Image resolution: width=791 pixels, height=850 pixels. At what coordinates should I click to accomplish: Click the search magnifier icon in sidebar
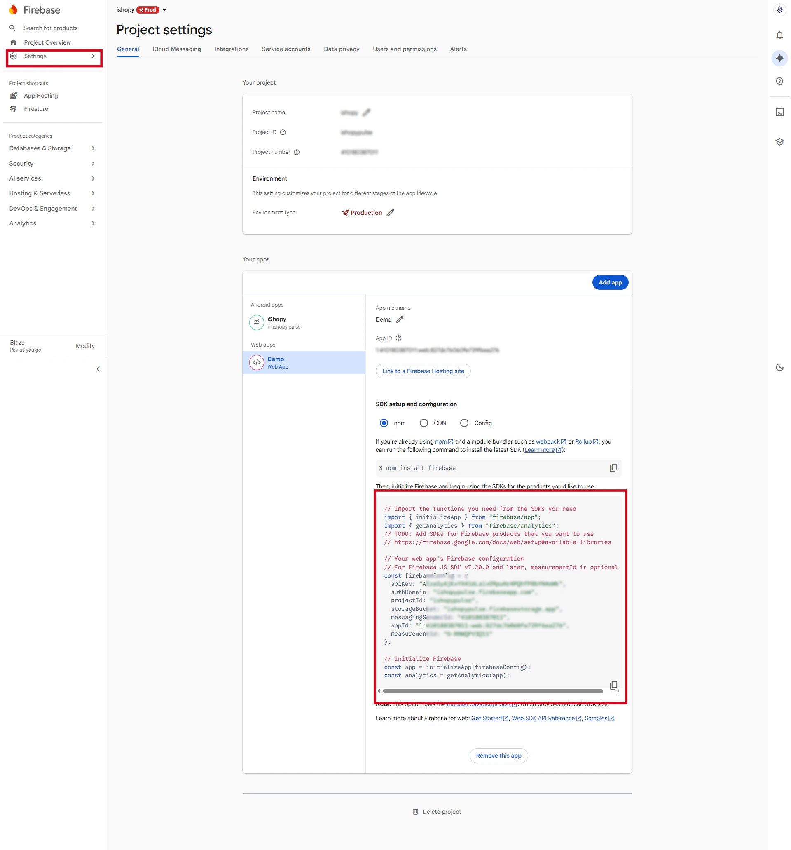tap(13, 28)
